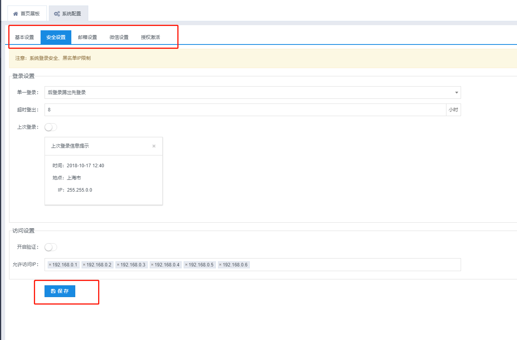This screenshot has height=340, width=517.
Task: Expand the 单一登录 dropdown
Action: (253, 92)
